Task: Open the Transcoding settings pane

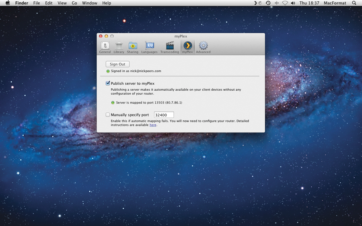Action: (x=169, y=47)
